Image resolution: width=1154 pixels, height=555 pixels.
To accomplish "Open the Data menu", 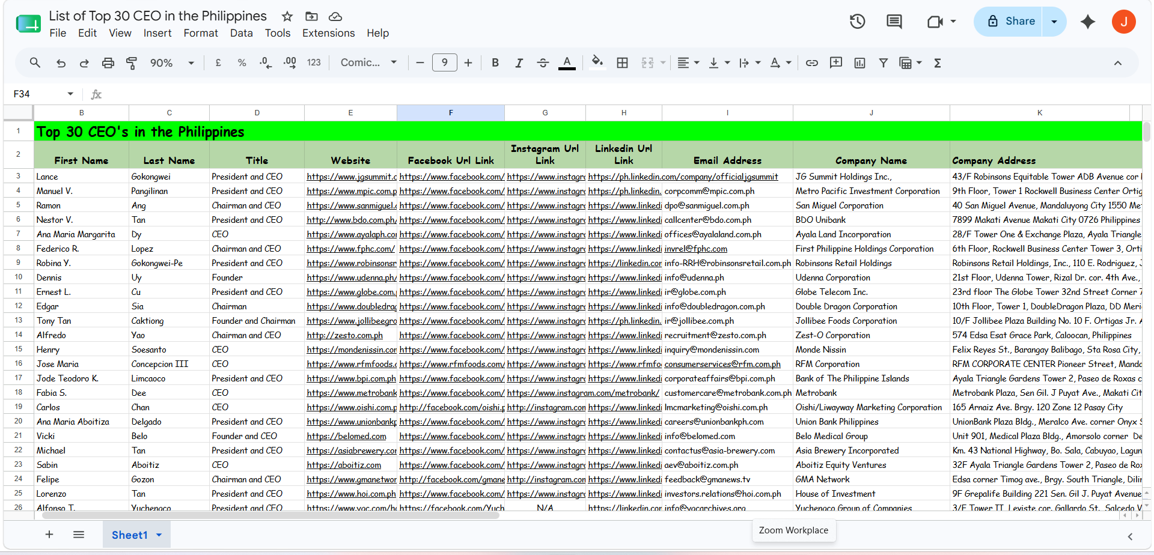I will [x=242, y=33].
